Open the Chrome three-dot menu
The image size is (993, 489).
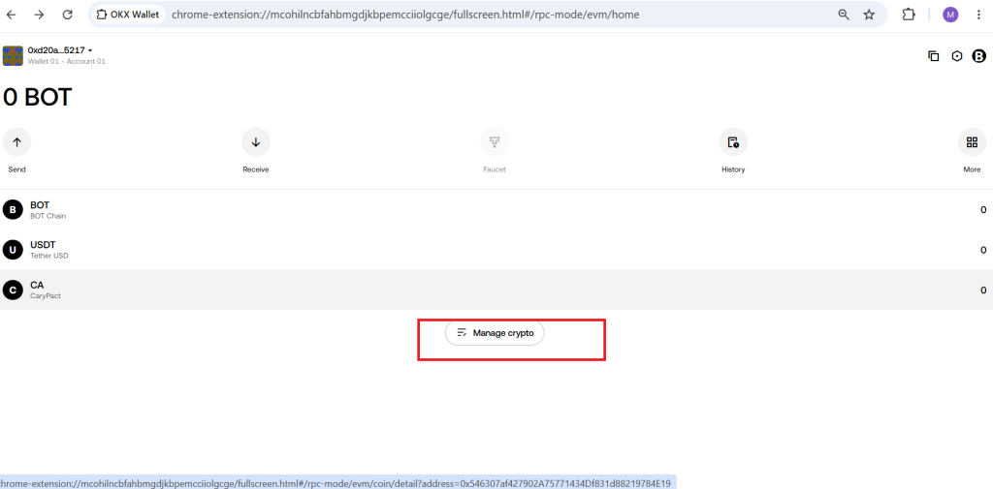[977, 15]
